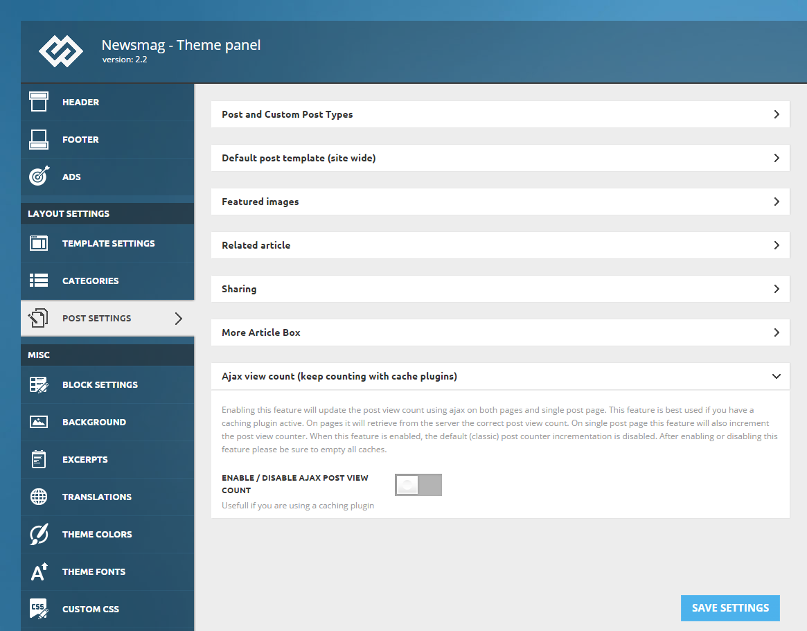Click the SAVE SETTINGS button
This screenshot has width=807, height=631.
[x=730, y=608]
